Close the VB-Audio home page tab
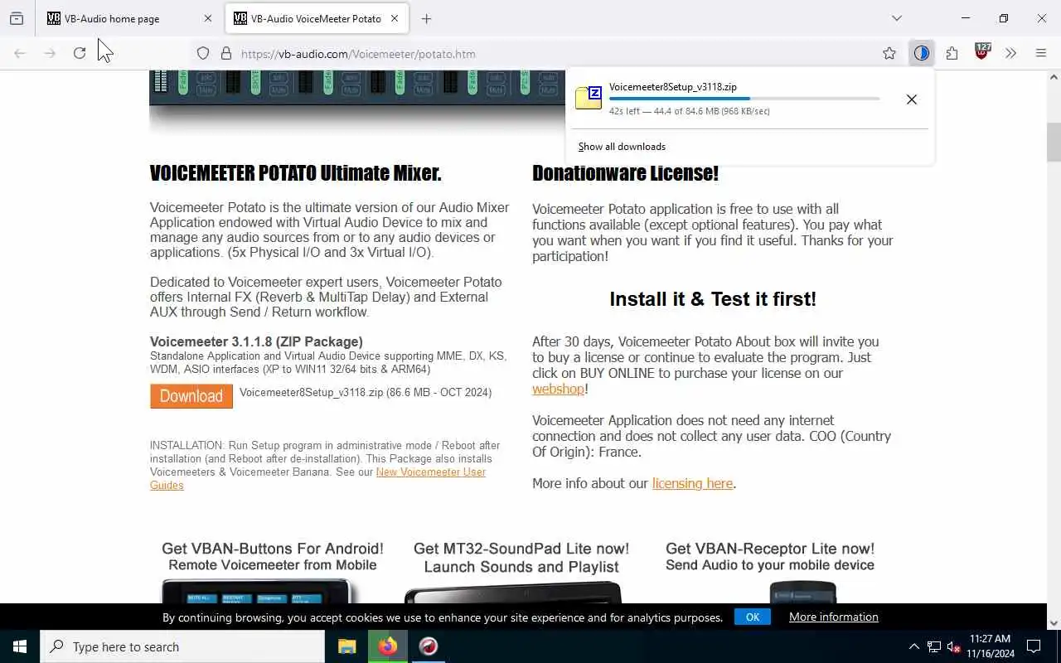 click(207, 18)
